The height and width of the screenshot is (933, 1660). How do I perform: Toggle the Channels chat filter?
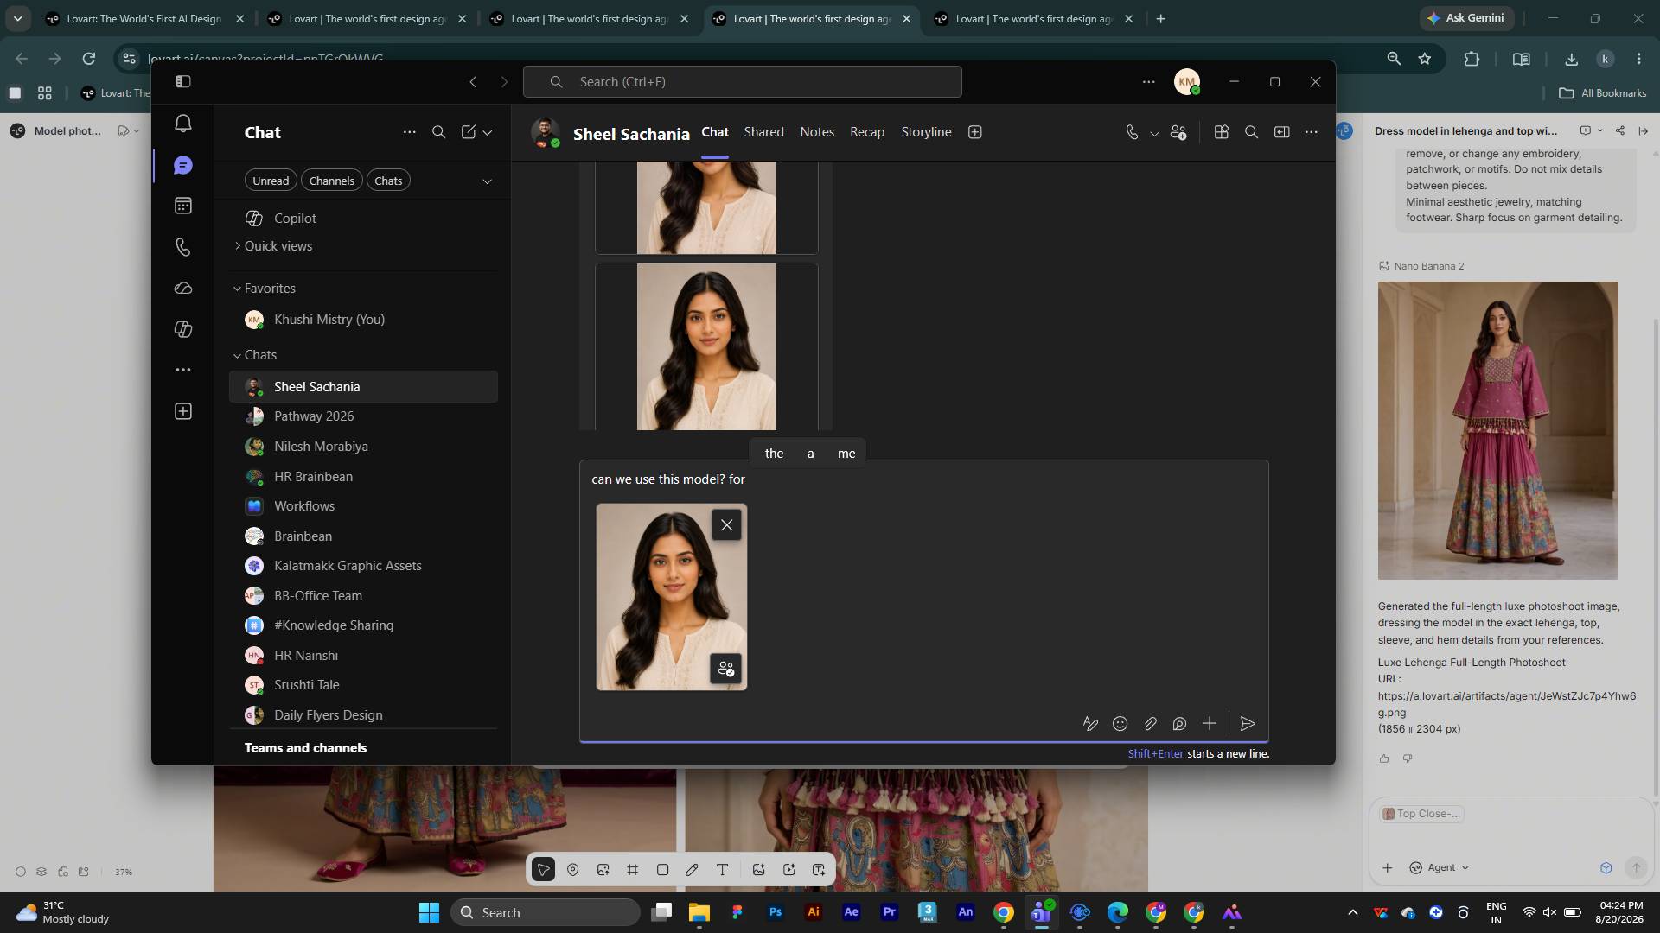pos(331,181)
